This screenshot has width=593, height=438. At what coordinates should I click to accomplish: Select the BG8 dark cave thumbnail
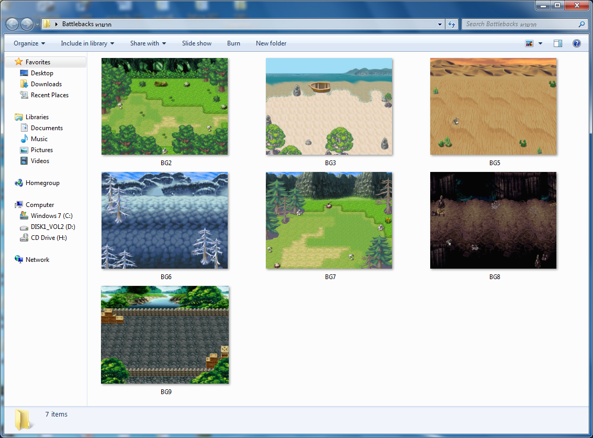point(493,220)
